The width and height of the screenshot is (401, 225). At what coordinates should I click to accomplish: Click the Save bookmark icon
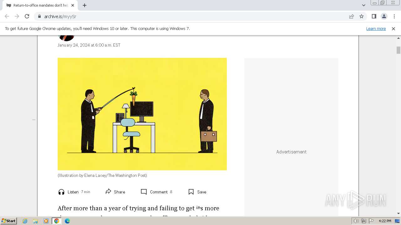coord(191,192)
